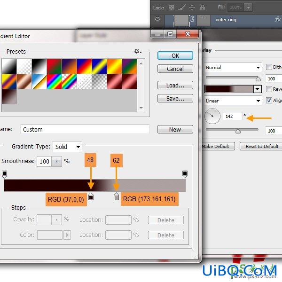Adjust the scale slider handle
The height and width of the screenshot is (282, 282).
pos(238,131)
